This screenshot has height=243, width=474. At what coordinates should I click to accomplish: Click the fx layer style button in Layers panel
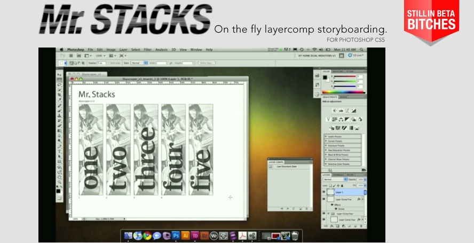pos(331,226)
